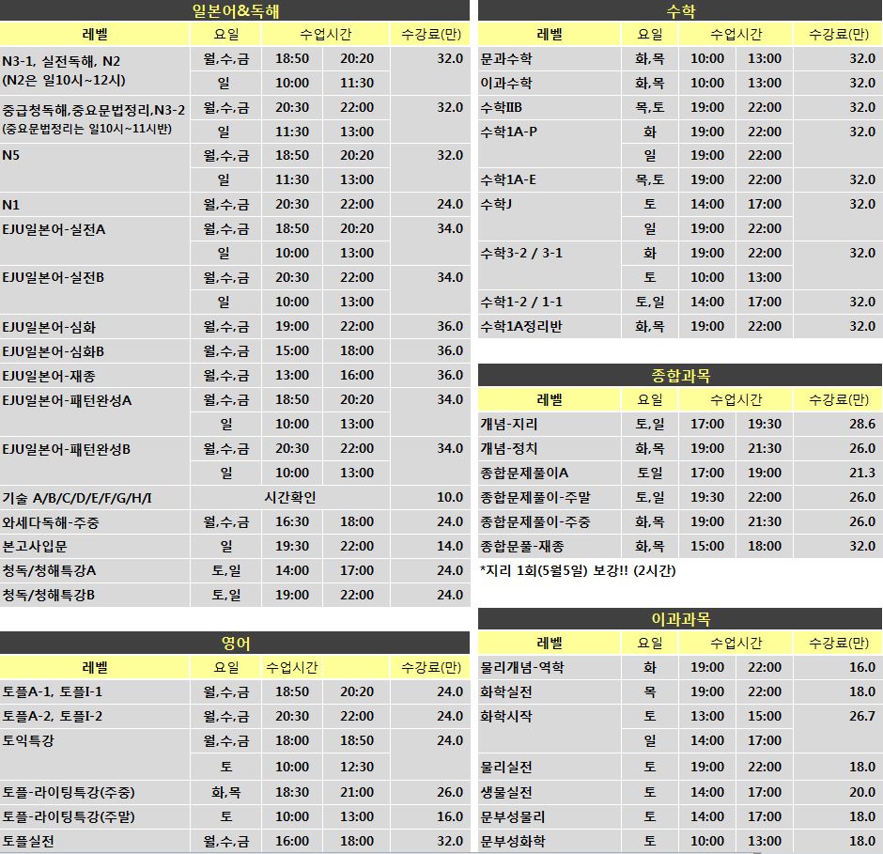
Task: Select the 문부성화학 cell
Action: [x=550, y=841]
